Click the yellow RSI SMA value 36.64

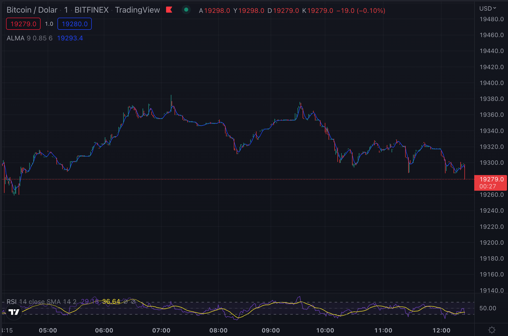111,302
